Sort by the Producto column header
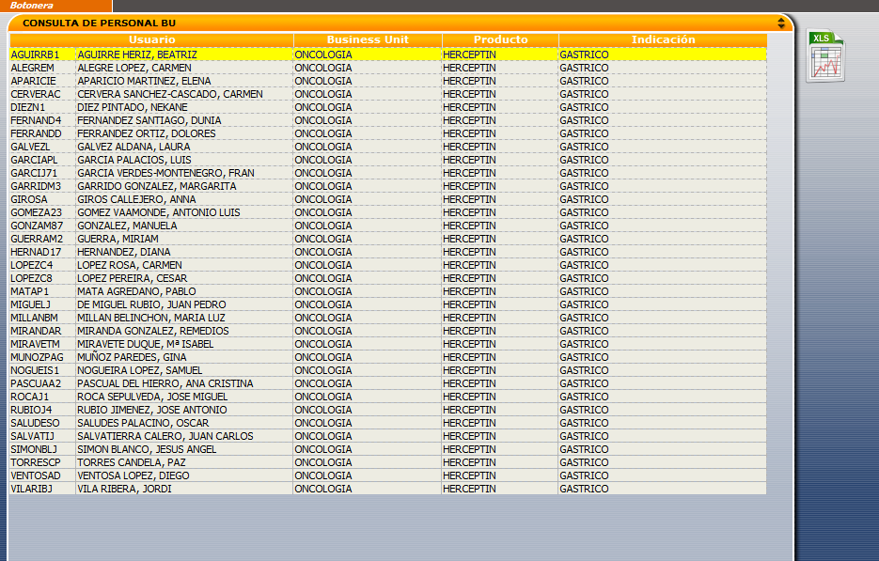Image resolution: width=879 pixels, height=561 pixels. pos(500,39)
